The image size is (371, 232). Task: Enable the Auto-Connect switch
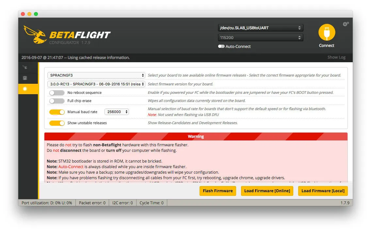(x=221, y=47)
